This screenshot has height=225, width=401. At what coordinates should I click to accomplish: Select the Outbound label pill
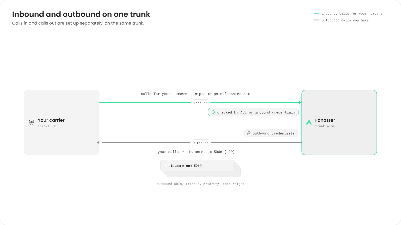(x=200, y=143)
